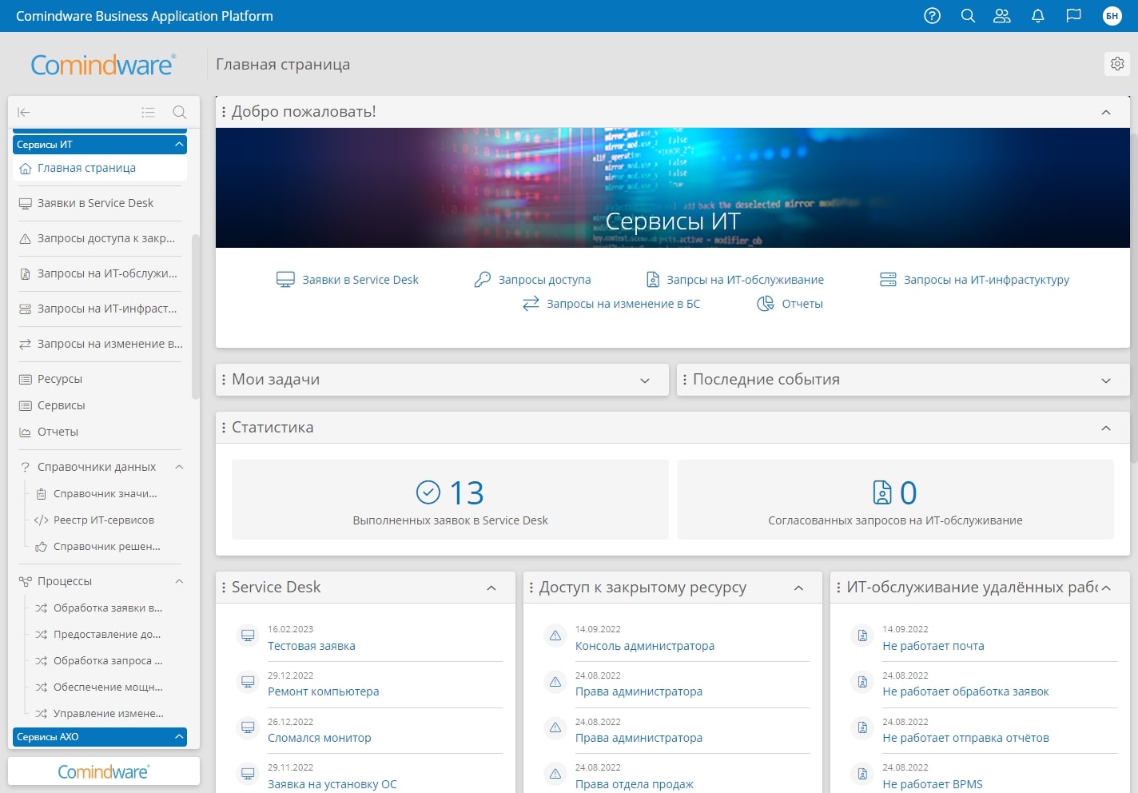Click the Service Desk widget drag handle

pyautogui.click(x=224, y=588)
